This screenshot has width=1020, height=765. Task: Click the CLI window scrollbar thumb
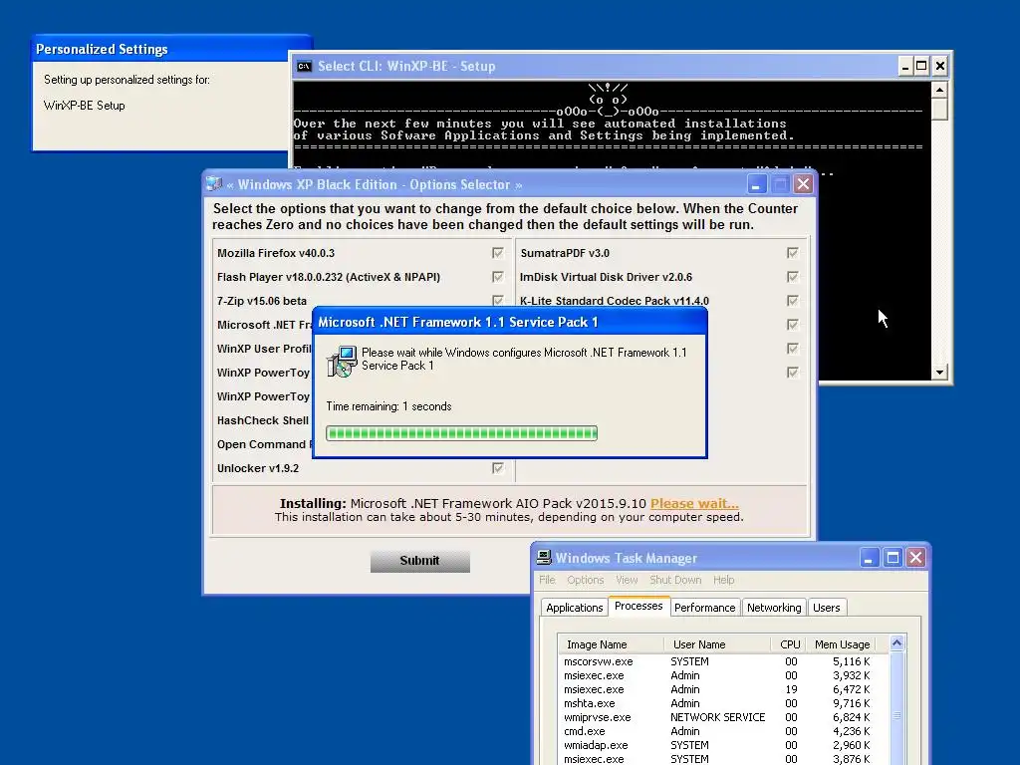tap(939, 109)
